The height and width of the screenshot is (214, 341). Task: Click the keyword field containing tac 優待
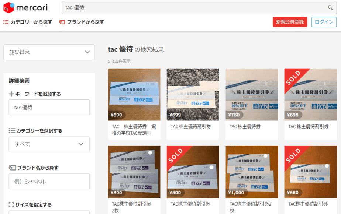(49, 108)
